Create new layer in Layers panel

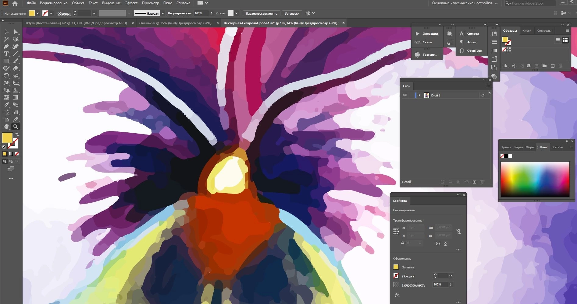point(474,182)
